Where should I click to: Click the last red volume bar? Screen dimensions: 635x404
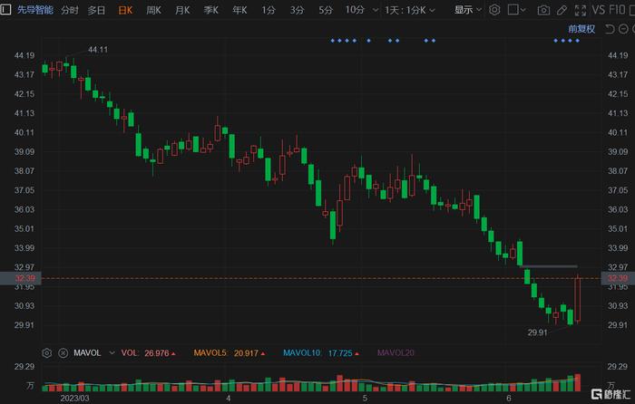coord(578,382)
